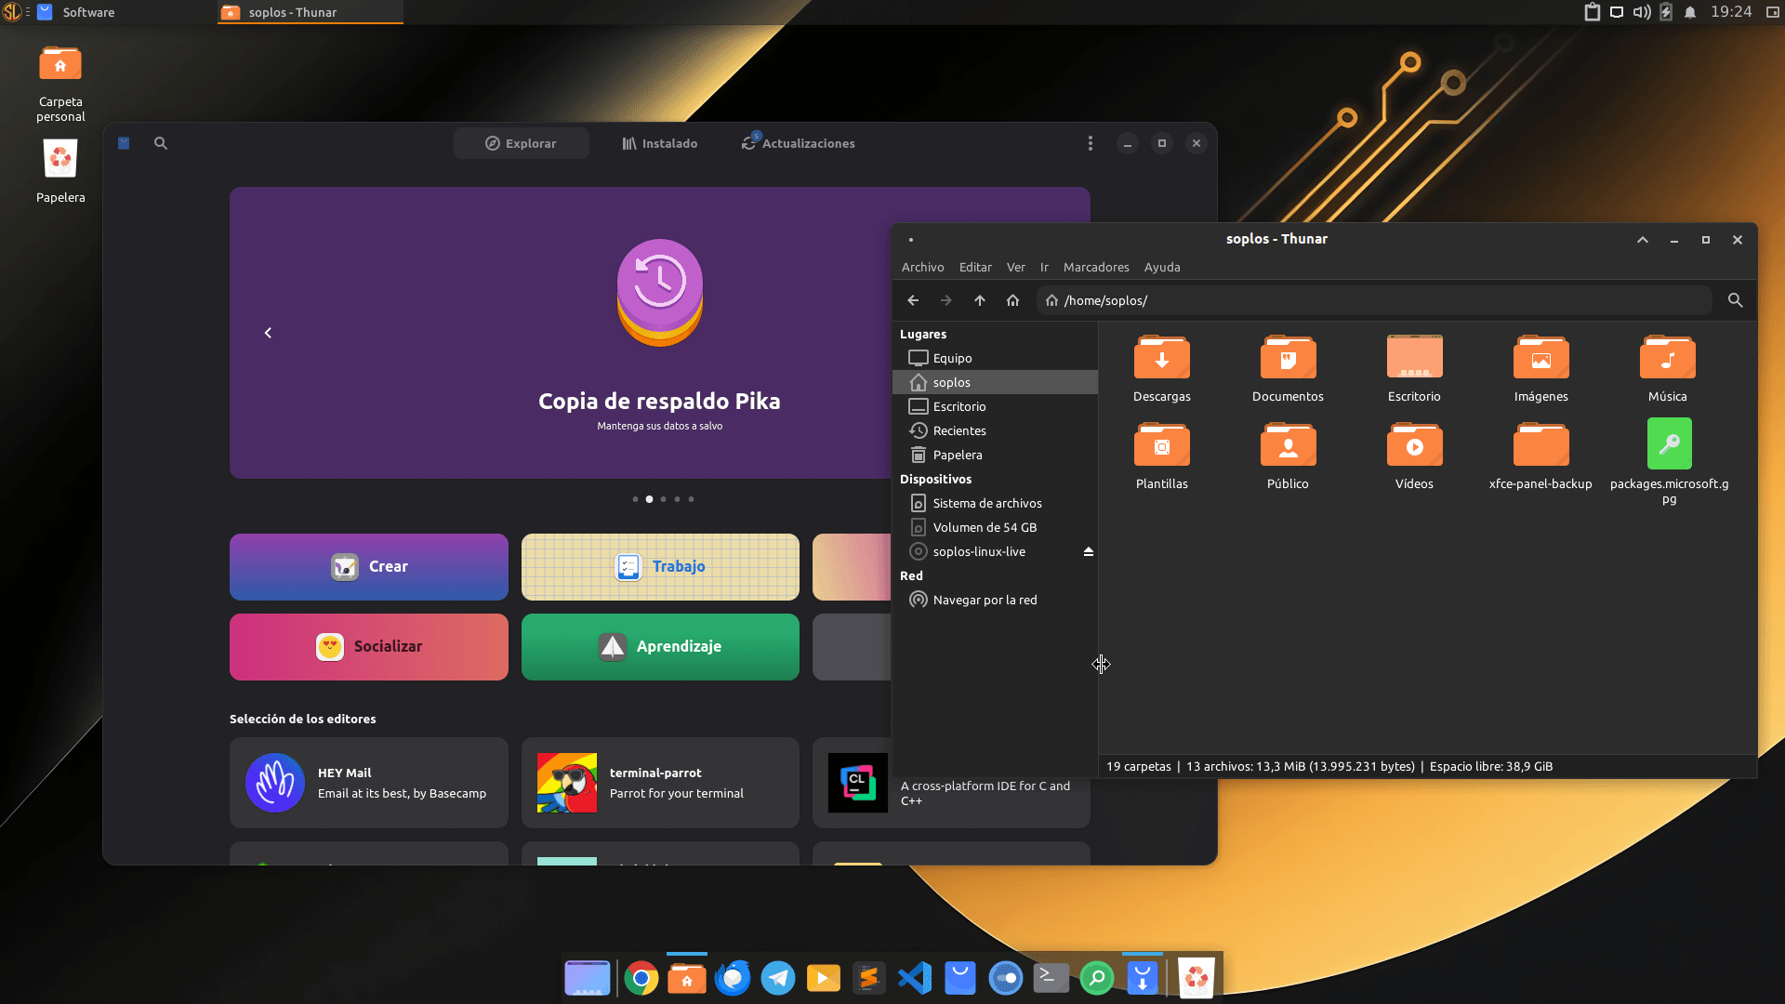Open the Imágenes folder
Image resolution: width=1785 pixels, height=1004 pixels.
1540,369
